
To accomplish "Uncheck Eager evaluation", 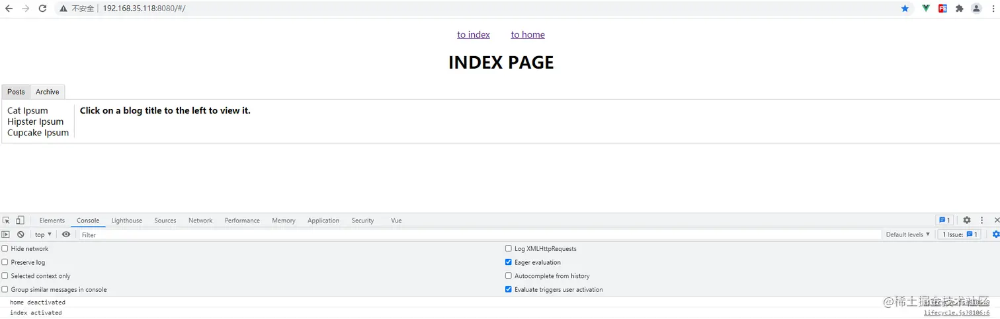I will pyautogui.click(x=509, y=262).
